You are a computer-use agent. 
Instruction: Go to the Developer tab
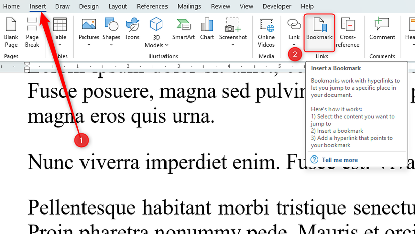277,6
